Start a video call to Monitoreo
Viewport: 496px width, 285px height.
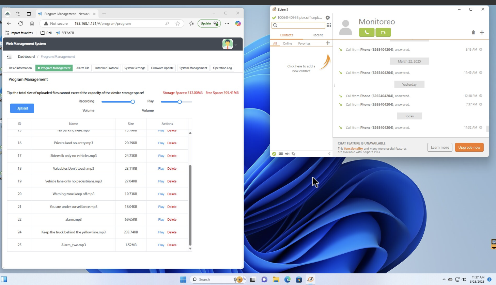coord(383,32)
